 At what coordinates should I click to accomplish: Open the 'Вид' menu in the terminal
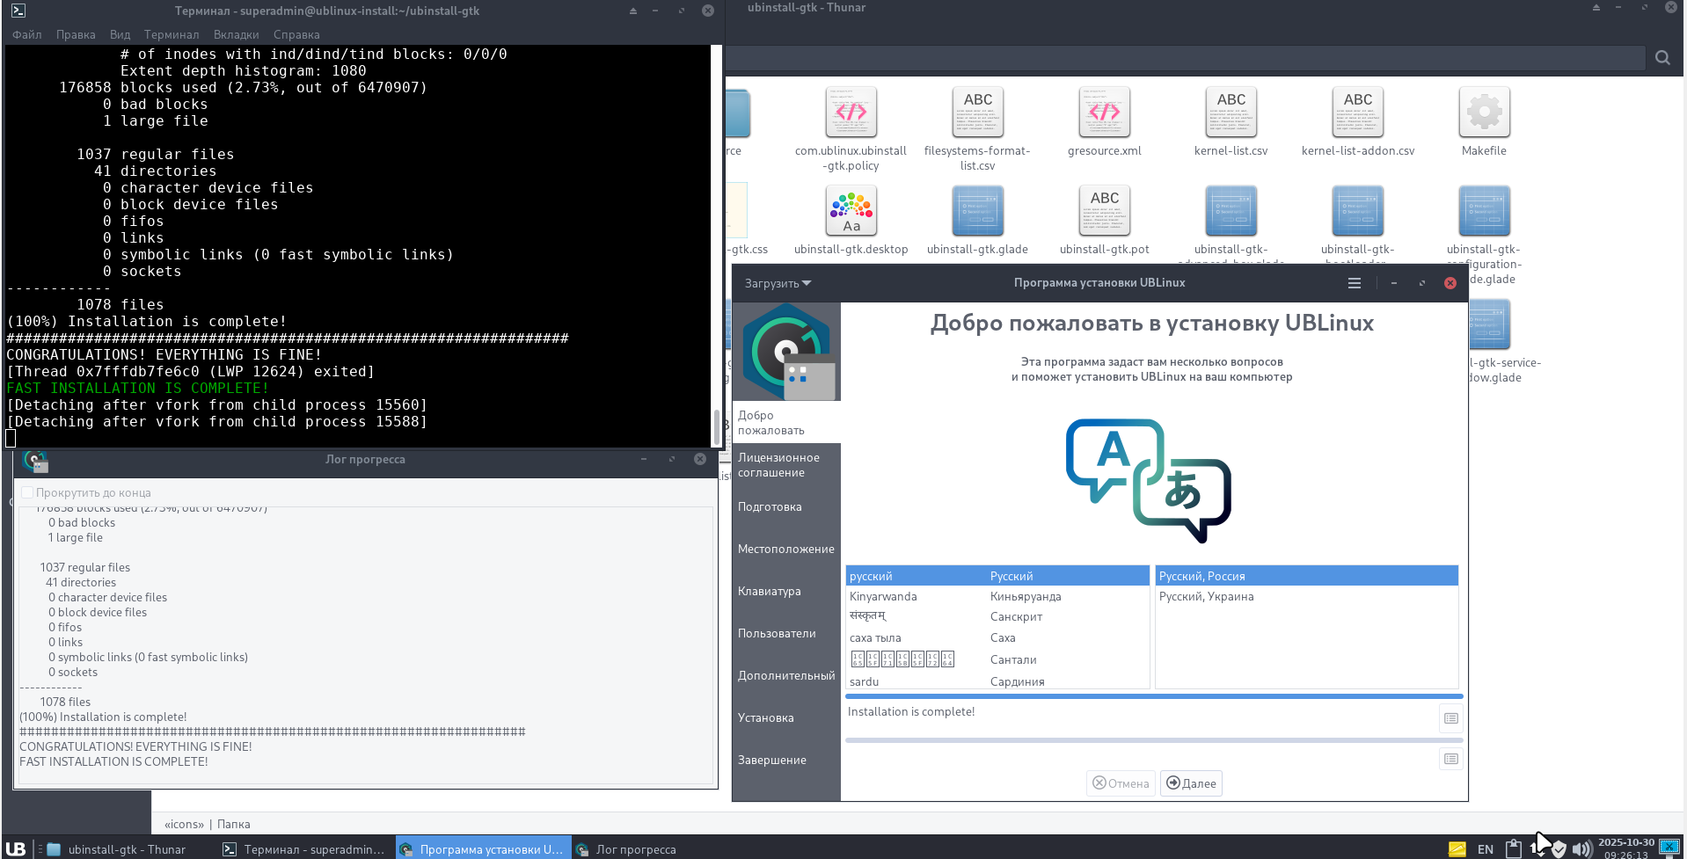pos(120,34)
